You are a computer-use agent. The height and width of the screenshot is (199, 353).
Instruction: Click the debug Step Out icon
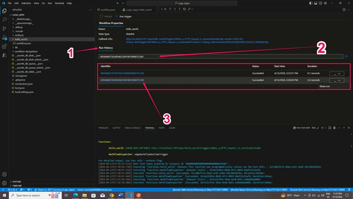(x=179, y=9)
